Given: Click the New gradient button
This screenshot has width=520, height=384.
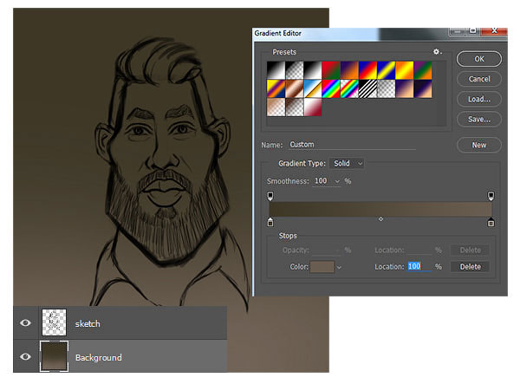Looking at the screenshot, I should (479, 145).
